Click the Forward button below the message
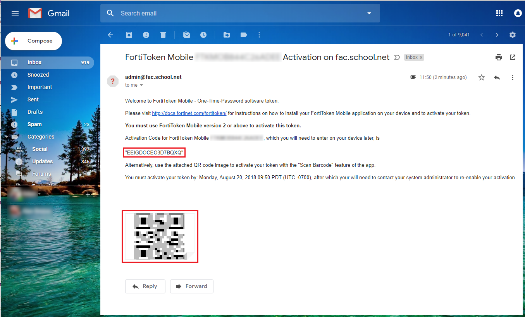The image size is (525, 317). pyautogui.click(x=192, y=286)
